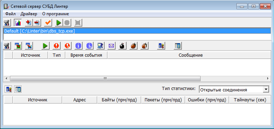
Task: Click the black bomb icon
Action: point(122,46)
